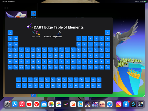
Task: Launch Safari from the dock
Action: [x=110, y=104]
